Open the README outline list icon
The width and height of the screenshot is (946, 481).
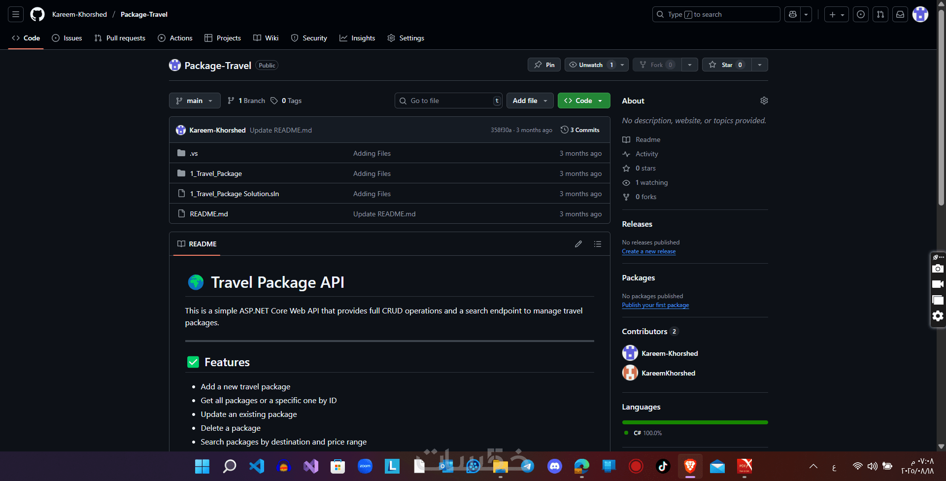(x=598, y=244)
